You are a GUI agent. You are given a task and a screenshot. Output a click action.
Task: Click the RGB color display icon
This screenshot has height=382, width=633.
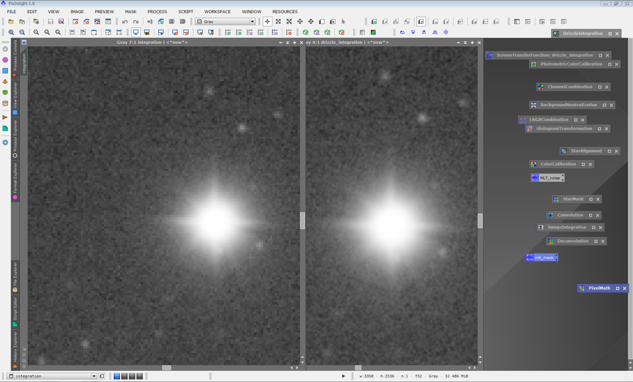point(373,32)
